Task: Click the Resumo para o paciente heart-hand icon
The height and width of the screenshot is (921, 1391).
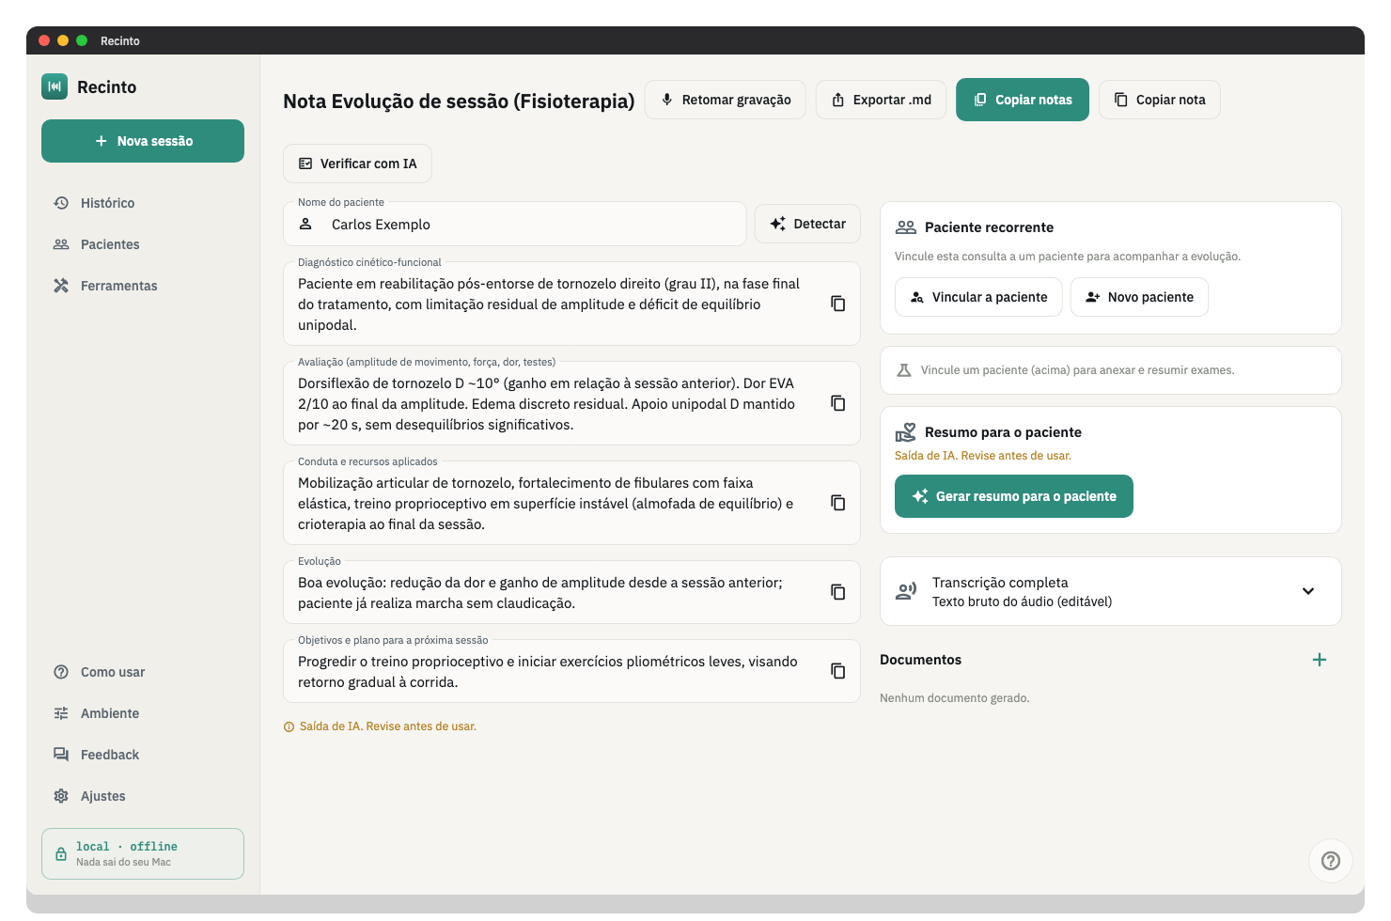Action: pyautogui.click(x=906, y=432)
